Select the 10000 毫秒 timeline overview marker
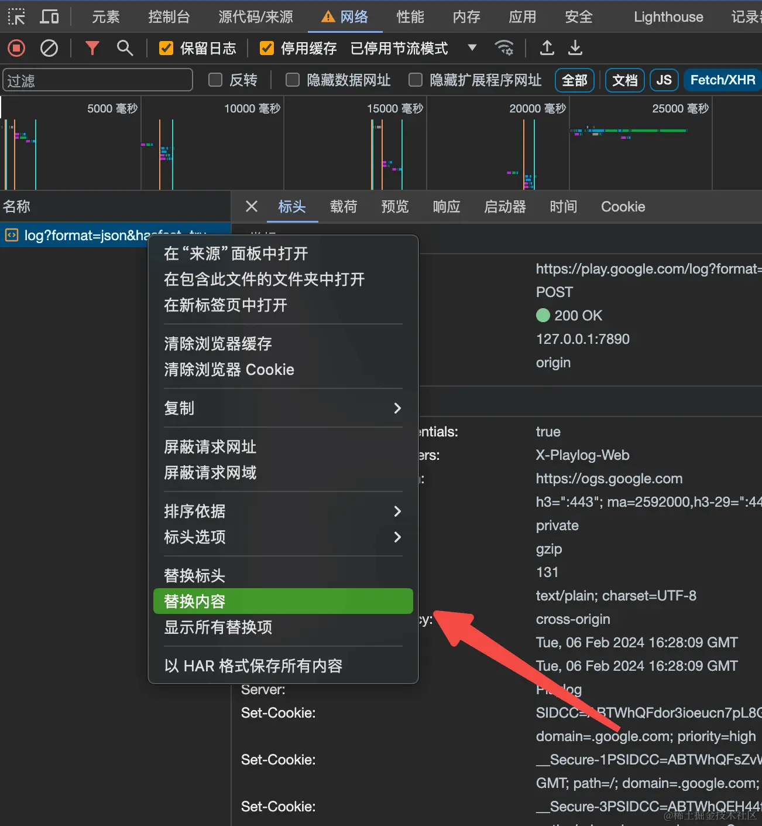This screenshot has height=826, width=762. pos(252,108)
